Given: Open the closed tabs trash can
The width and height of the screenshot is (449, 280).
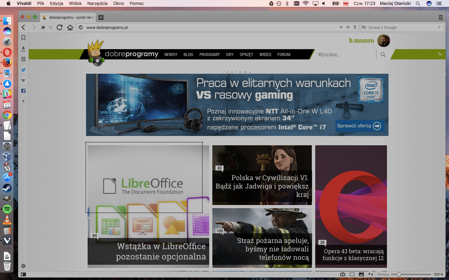Looking at the screenshot, I should [441, 17].
